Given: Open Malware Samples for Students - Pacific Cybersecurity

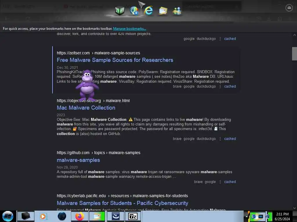Looking at the screenshot, I should coord(122,203).
